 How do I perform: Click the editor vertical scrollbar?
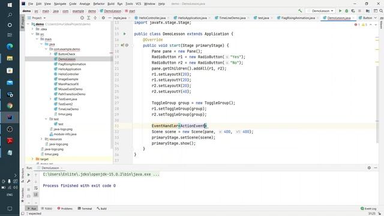[377, 104]
